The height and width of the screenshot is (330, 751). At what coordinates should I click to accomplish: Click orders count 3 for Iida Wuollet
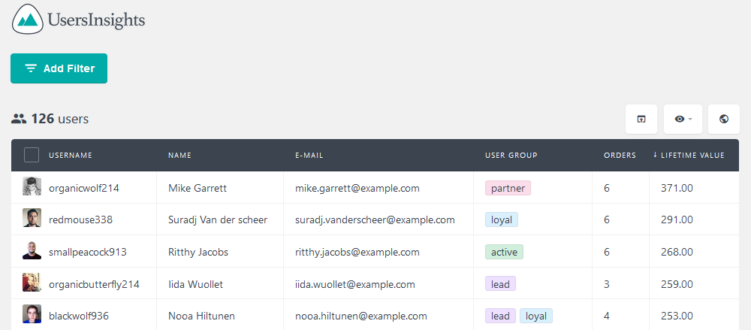coord(607,284)
